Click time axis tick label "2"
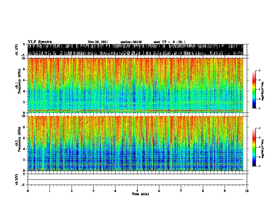This screenshot has height=214, width=278. (x=72, y=191)
